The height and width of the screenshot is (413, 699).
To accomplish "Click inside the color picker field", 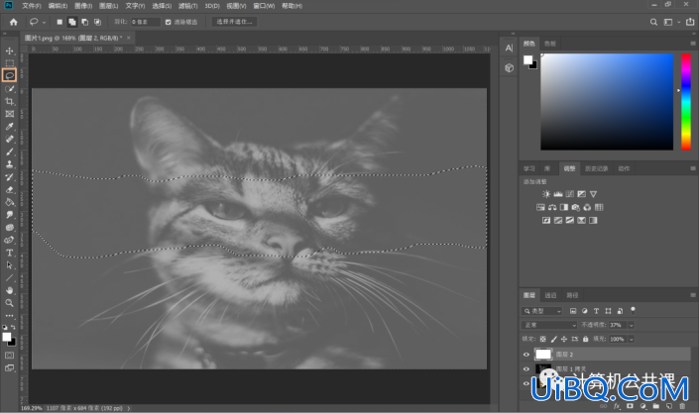I will tap(607, 102).
